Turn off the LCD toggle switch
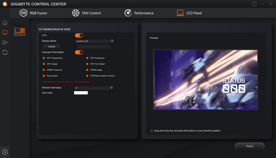 click(79, 35)
